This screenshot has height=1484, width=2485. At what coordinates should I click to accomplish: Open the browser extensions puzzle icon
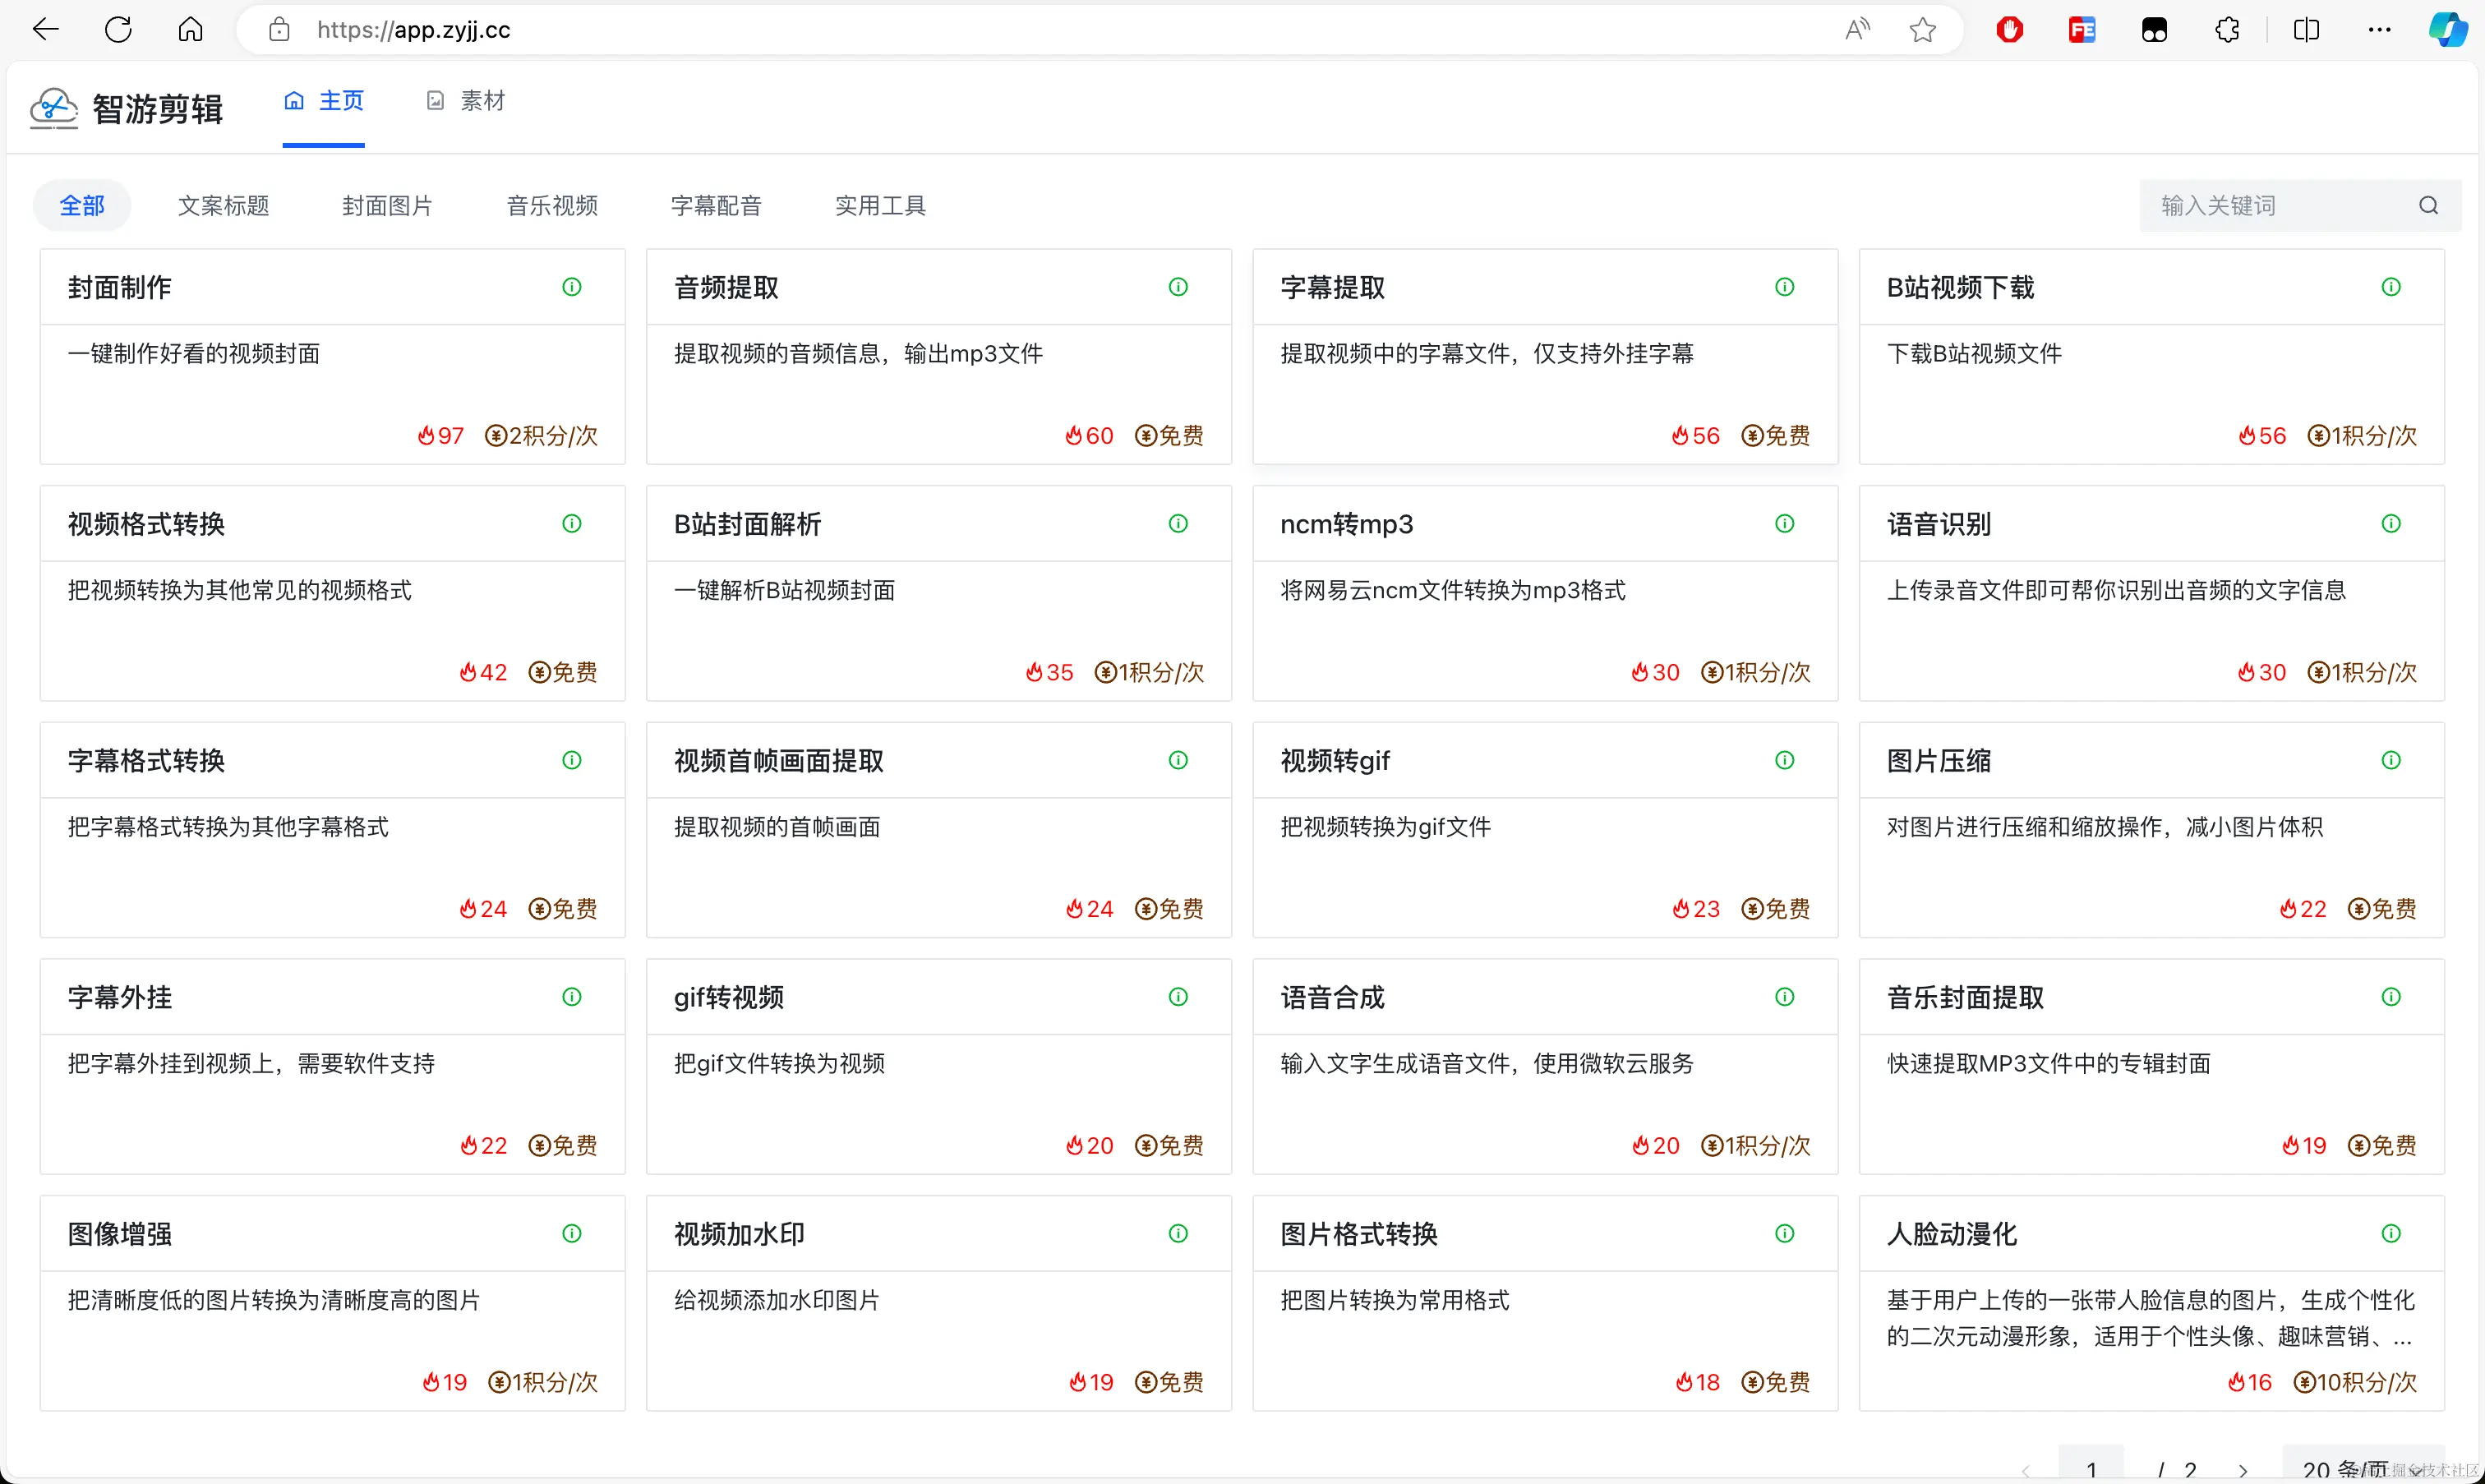tap(2227, 30)
